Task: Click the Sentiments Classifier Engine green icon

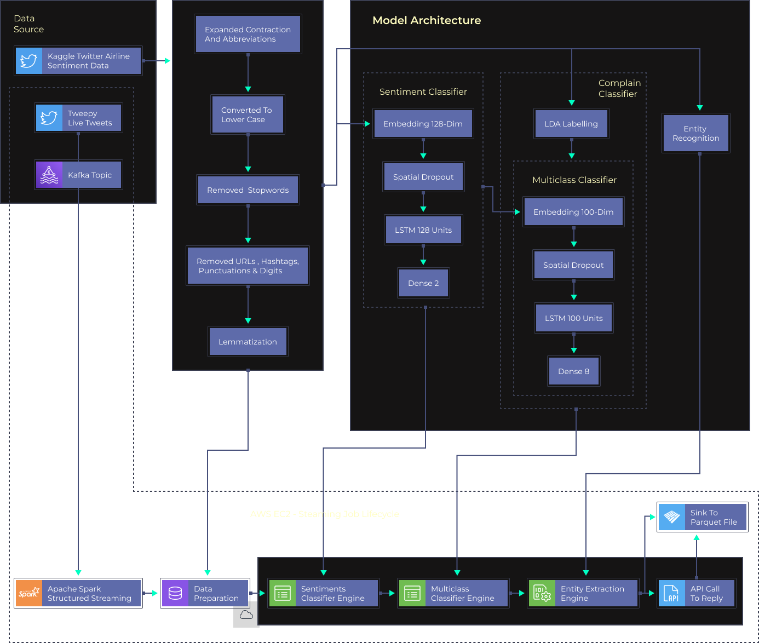Action: click(x=283, y=593)
